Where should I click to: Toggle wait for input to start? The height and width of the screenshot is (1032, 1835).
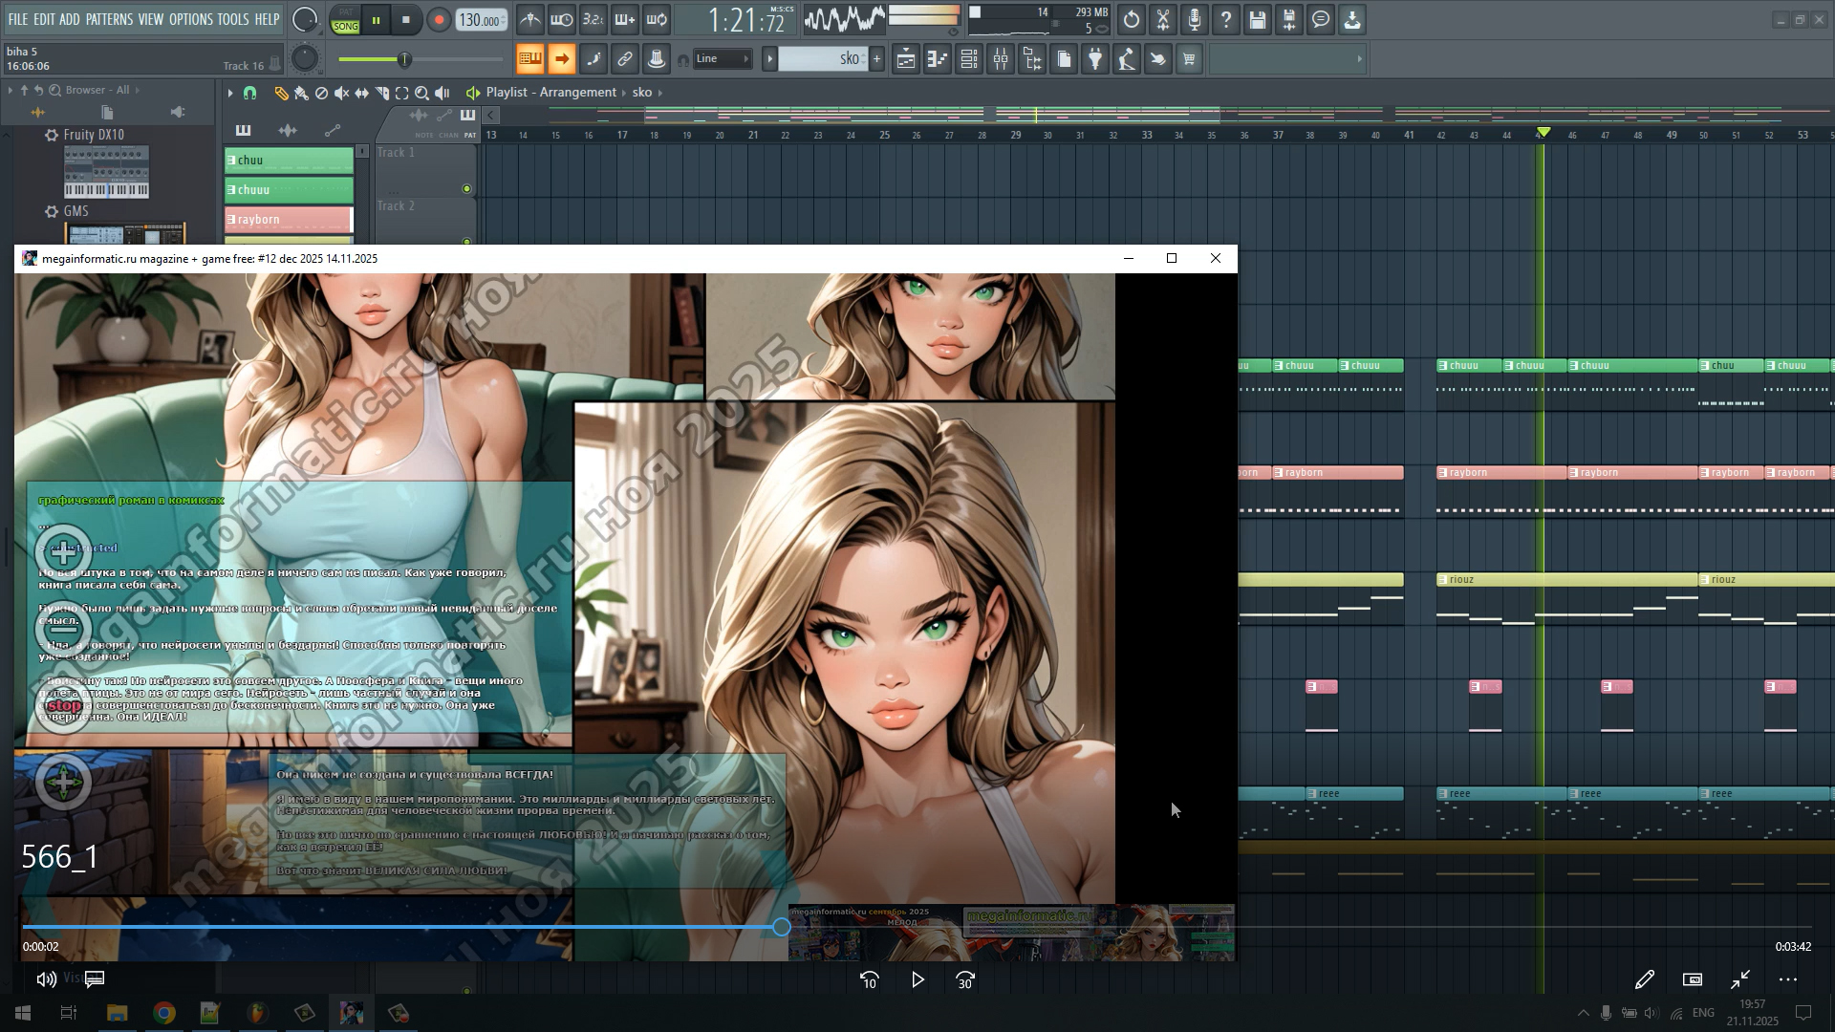pyautogui.click(x=562, y=19)
